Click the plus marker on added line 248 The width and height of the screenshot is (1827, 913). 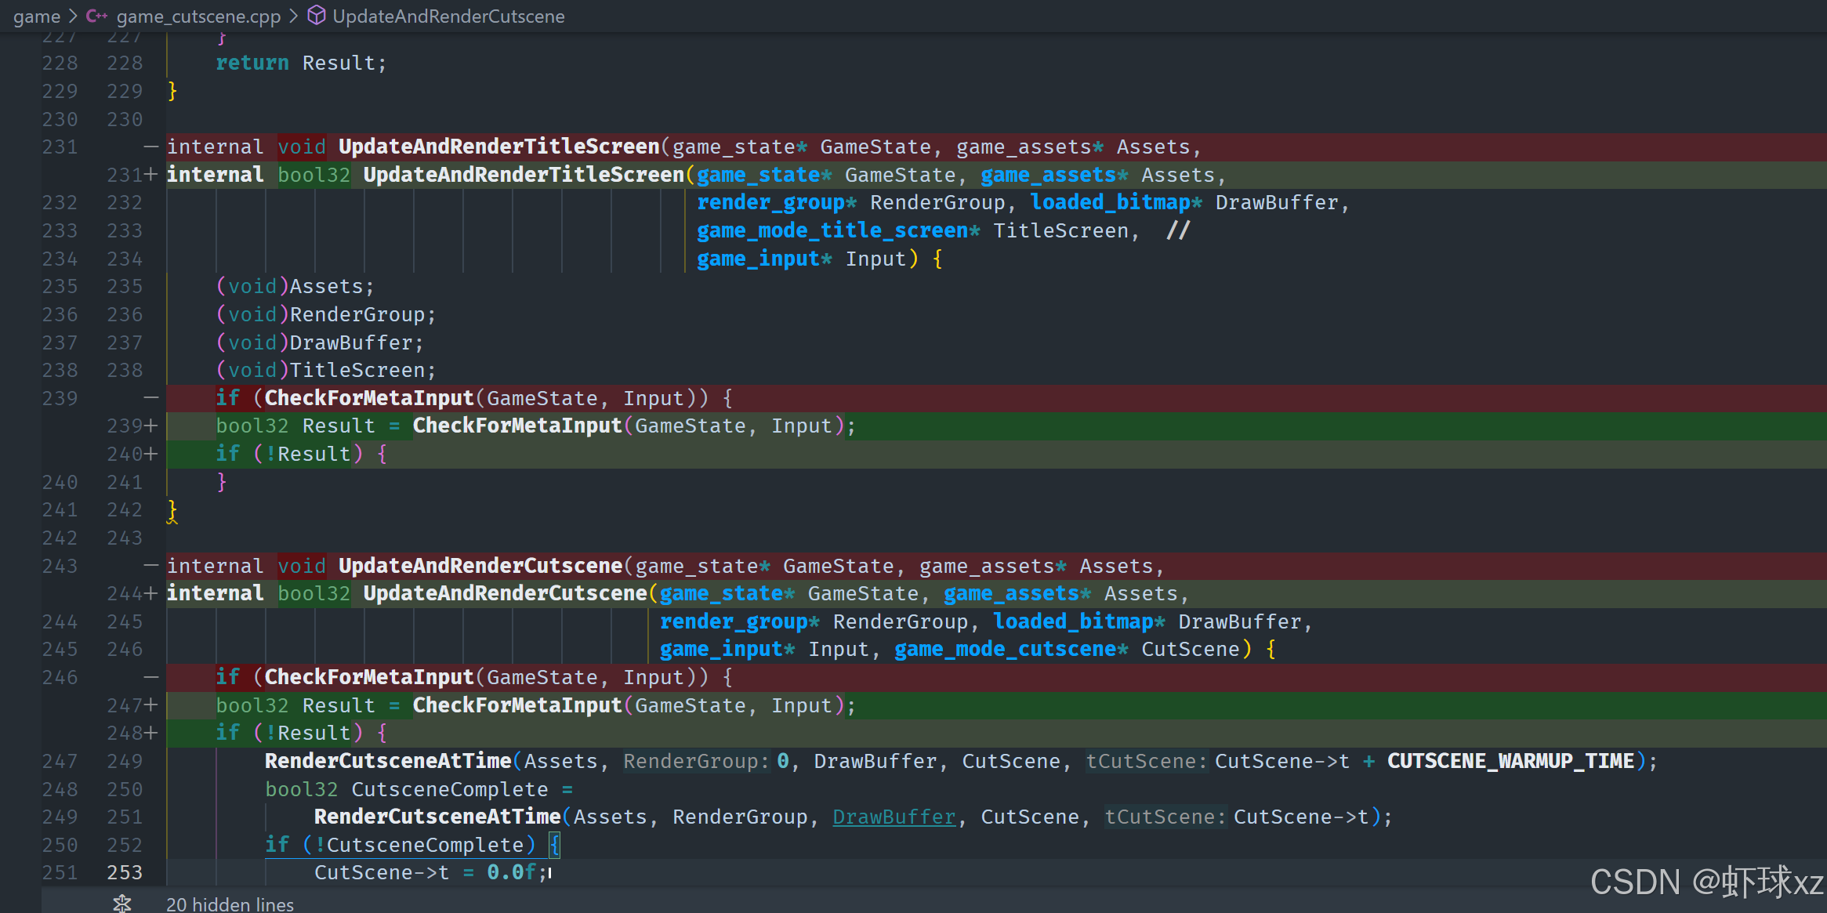coord(150,733)
